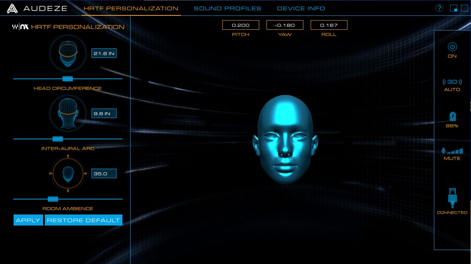Click the 35.0 room ambience field
Image resolution: width=471 pixels, height=264 pixels.
click(x=104, y=174)
